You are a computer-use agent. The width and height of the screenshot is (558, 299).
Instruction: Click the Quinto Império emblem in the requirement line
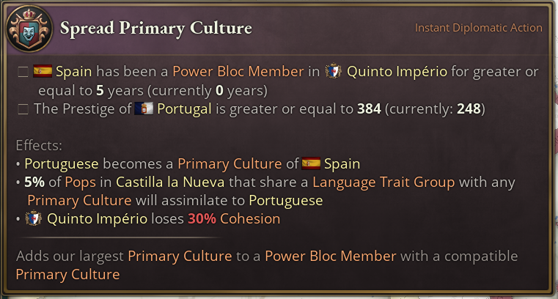click(x=334, y=72)
